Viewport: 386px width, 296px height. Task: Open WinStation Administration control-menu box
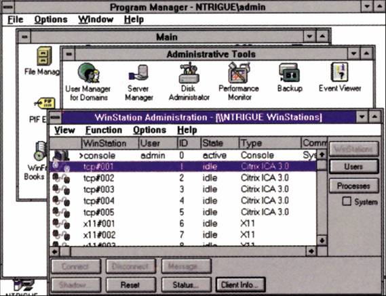pyautogui.click(x=56, y=117)
